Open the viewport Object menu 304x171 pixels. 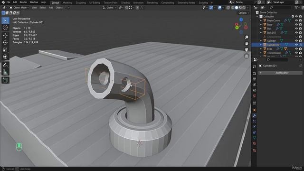click(x=59, y=8)
